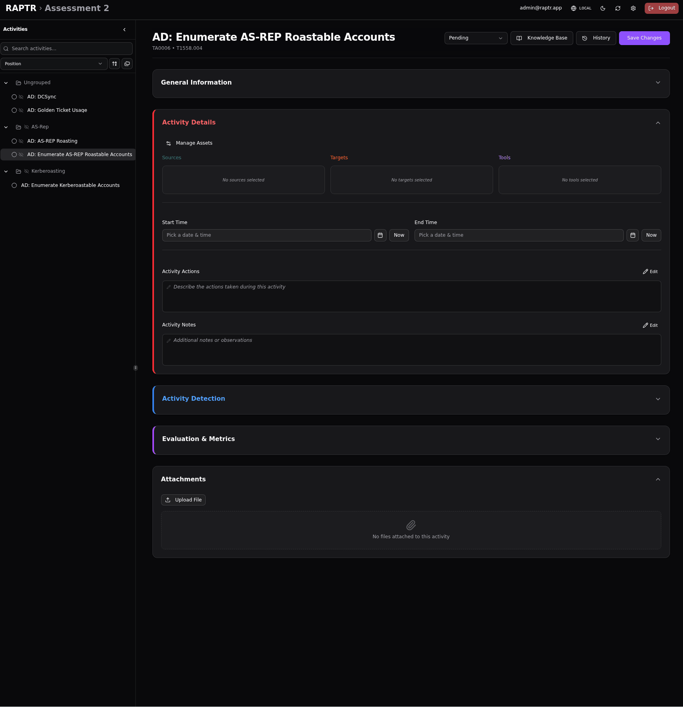Open the End Time calendar picker
Screen dimensions: 683x707
pos(632,235)
